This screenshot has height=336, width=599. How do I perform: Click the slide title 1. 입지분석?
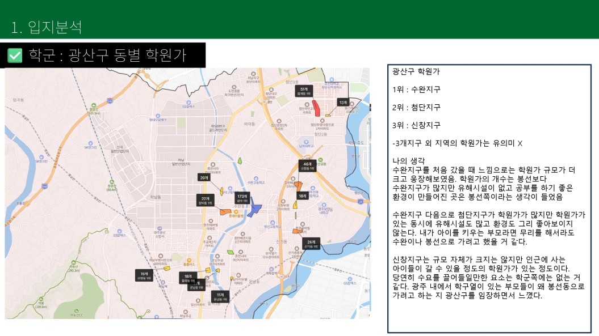point(47,27)
